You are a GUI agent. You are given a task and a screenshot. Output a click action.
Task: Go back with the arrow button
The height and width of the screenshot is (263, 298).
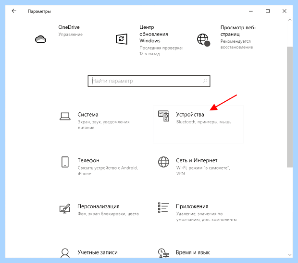point(14,11)
